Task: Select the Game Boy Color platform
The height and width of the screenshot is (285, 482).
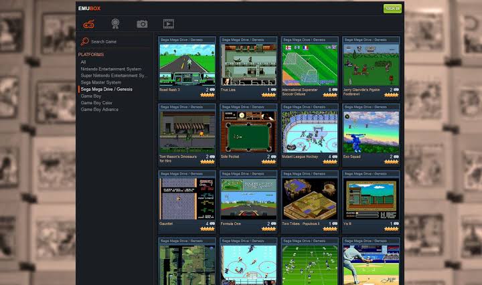Action: [x=96, y=102]
